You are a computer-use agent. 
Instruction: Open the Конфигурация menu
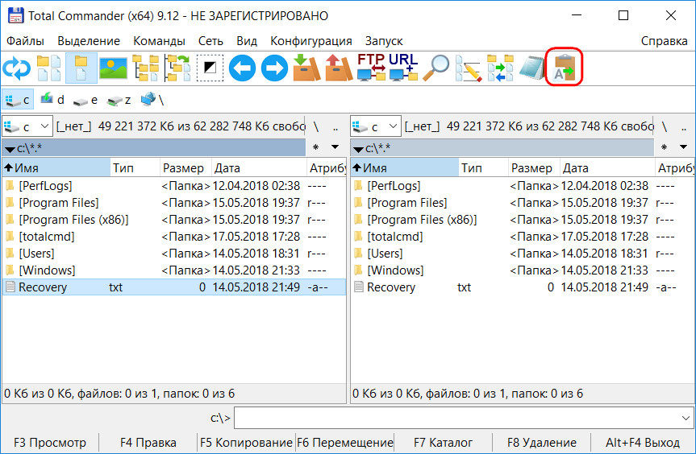(311, 41)
